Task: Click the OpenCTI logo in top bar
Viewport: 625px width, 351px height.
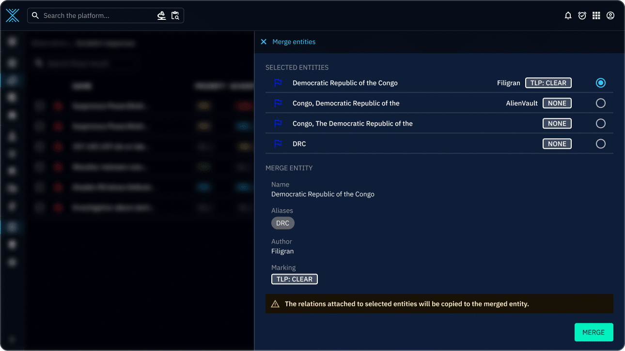Action: pyautogui.click(x=13, y=15)
